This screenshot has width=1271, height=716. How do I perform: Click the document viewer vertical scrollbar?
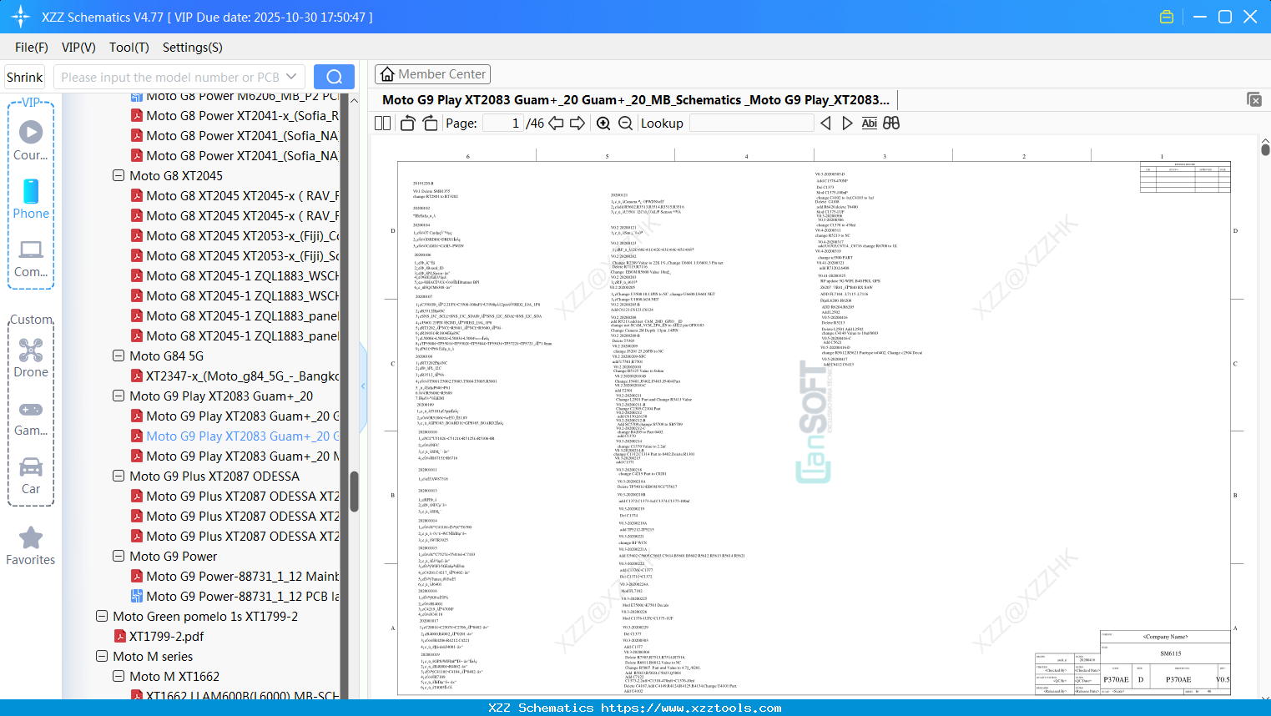click(1265, 149)
